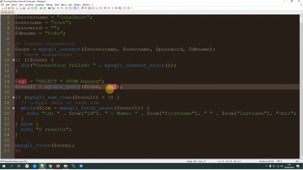The height and width of the screenshot is (170, 303).
Task: Show hidden icons in system tray
Action: [266, 166]
